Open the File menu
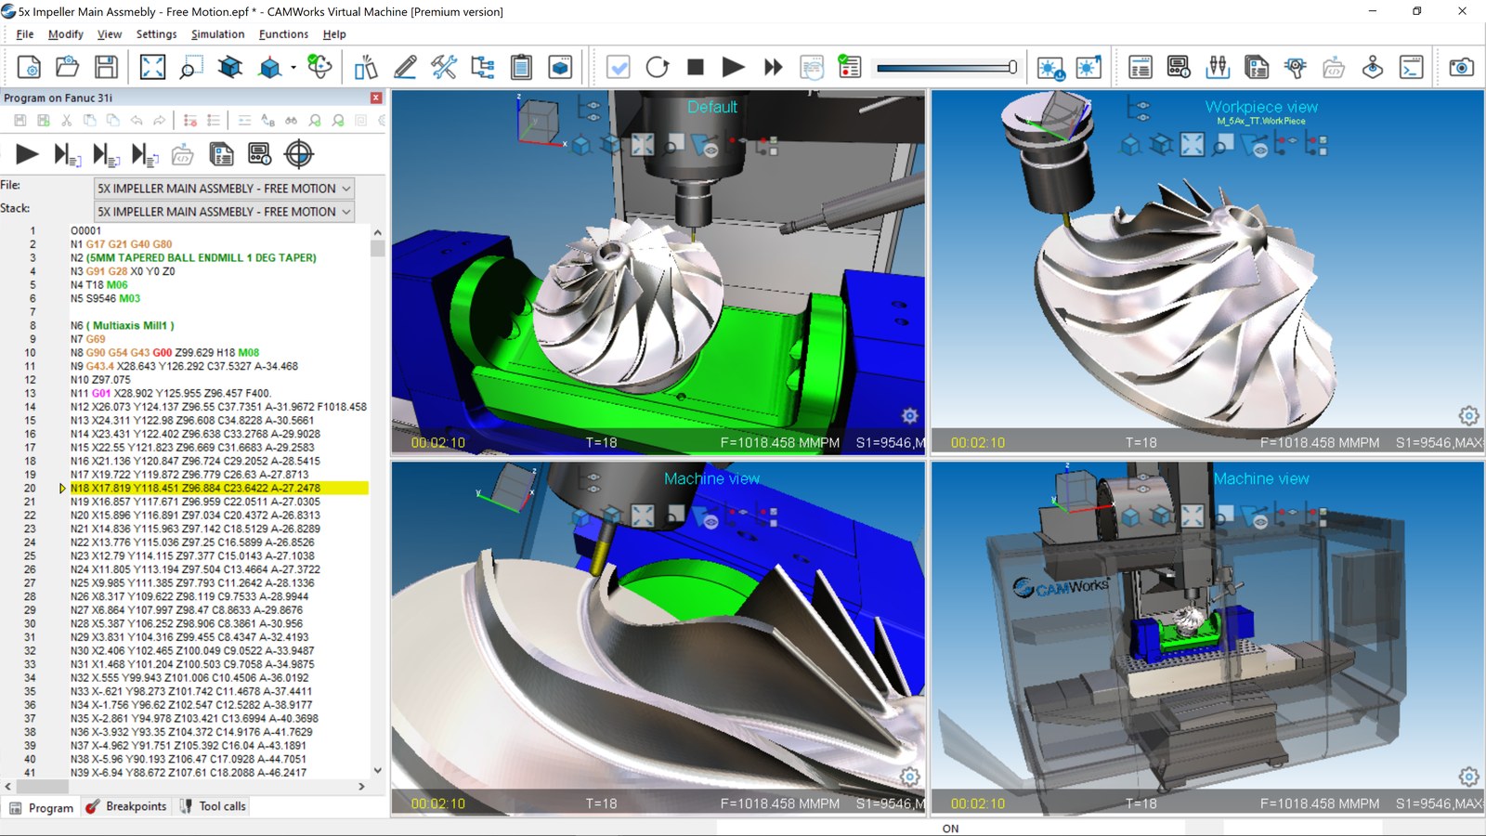1486x836 pixels. coord(25,34)
